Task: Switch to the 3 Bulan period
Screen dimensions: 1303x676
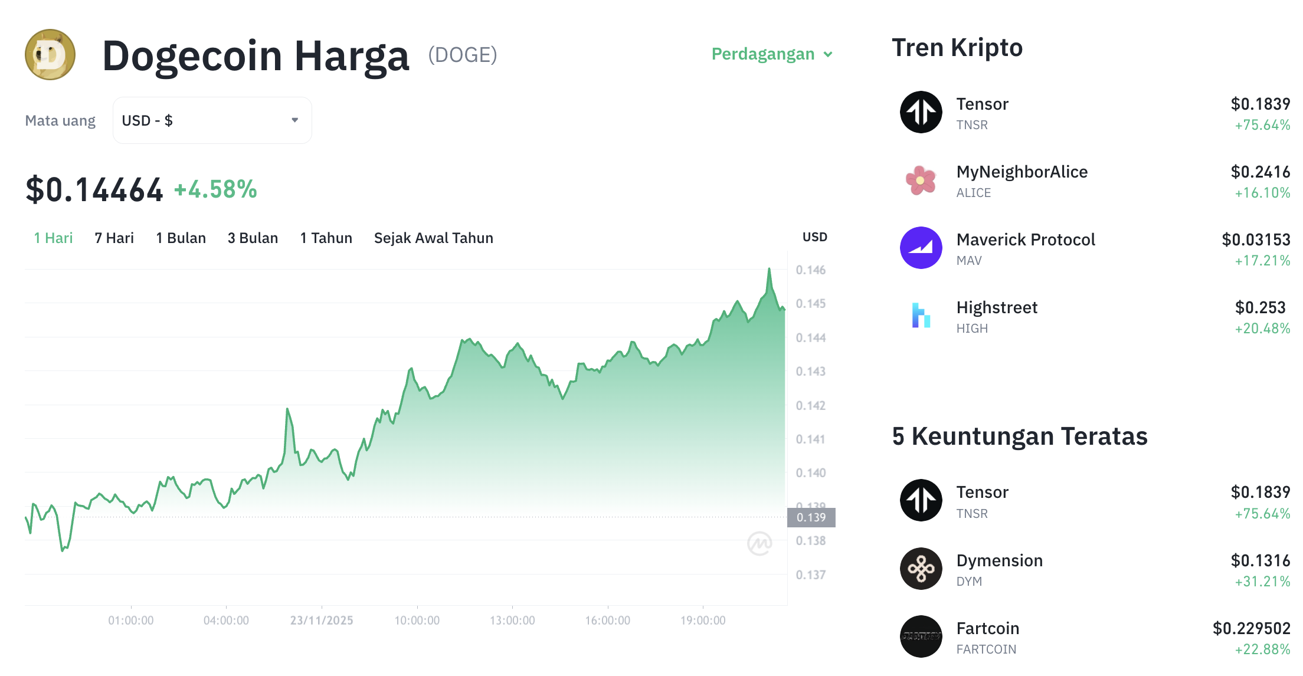Action: (x=253, y=238)
